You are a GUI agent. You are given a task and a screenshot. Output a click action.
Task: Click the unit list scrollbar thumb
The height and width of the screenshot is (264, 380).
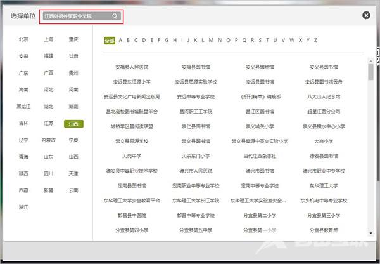(x=370, y=71)
